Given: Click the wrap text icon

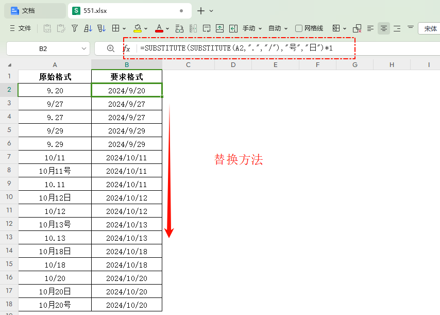Looking at the screenshot, I should pyautogui.click(x=207, y=28).
